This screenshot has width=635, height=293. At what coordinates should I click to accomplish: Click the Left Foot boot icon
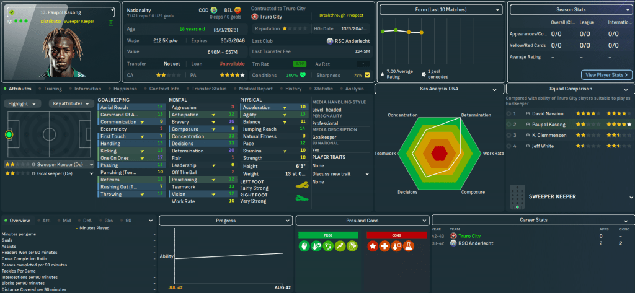pos(303,185)
